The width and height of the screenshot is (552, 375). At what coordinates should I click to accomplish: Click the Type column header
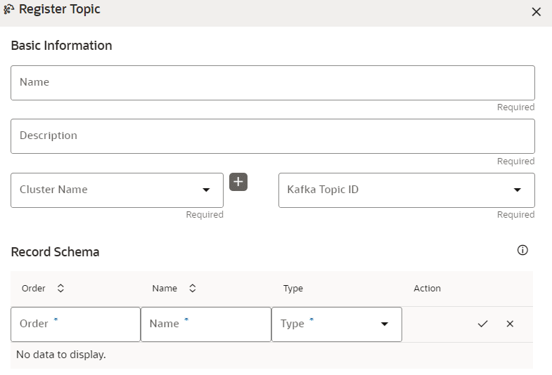(x=293, y=288)
